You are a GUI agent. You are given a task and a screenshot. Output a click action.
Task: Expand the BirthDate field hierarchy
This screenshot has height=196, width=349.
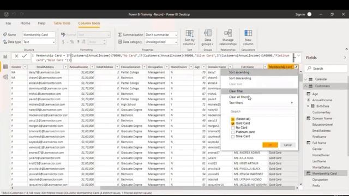[308, 106]
